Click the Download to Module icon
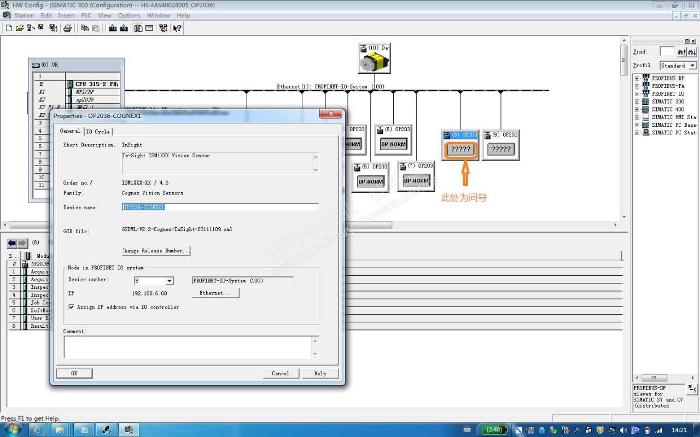This screenshot has width=700, height=437. pyautogui.click(x=113, y=28)
